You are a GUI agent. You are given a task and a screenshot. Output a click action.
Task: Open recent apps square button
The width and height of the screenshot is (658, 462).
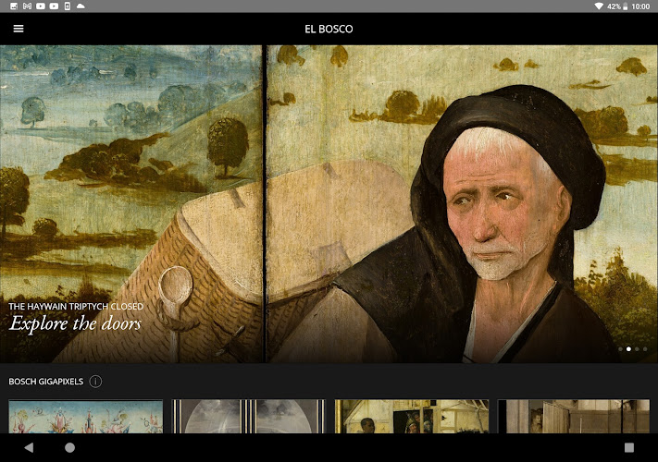pyautogui.click(x=629, y=447)
